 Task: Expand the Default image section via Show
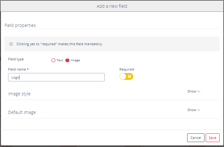(x=194, y=110)
